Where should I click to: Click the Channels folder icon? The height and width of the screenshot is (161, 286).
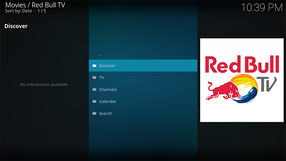pyautogui.click(x=94, y=89)
